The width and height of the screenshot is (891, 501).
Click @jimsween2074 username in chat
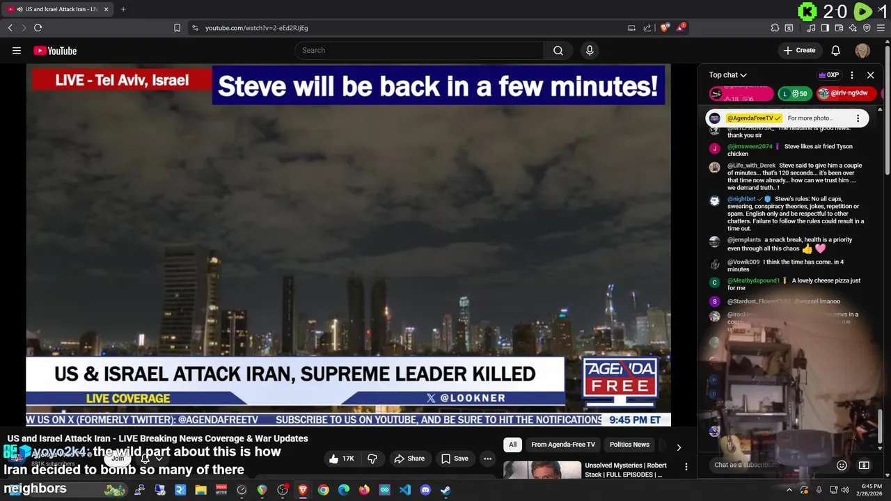750,147
